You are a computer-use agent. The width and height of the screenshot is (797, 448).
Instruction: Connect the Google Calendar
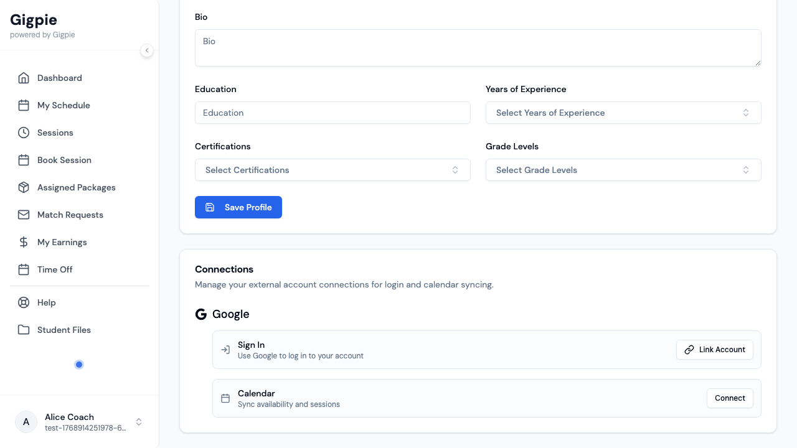tap(730, 398)
